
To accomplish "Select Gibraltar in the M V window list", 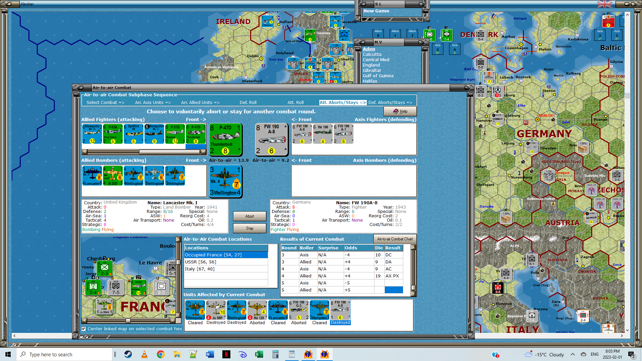I will pos(372,71).
